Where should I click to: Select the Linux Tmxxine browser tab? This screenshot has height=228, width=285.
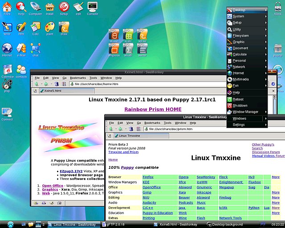[141, 136]
